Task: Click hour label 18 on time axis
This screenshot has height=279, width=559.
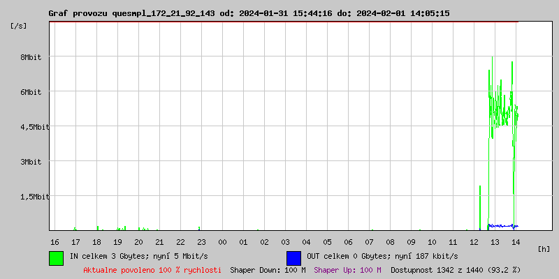Action: (x=96, y=242)
